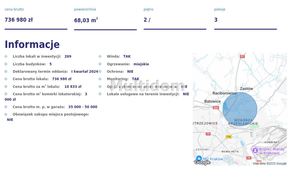Click the S7 road marker on map
Viewport: 293px width, 170px height.
tap(243, 56)
